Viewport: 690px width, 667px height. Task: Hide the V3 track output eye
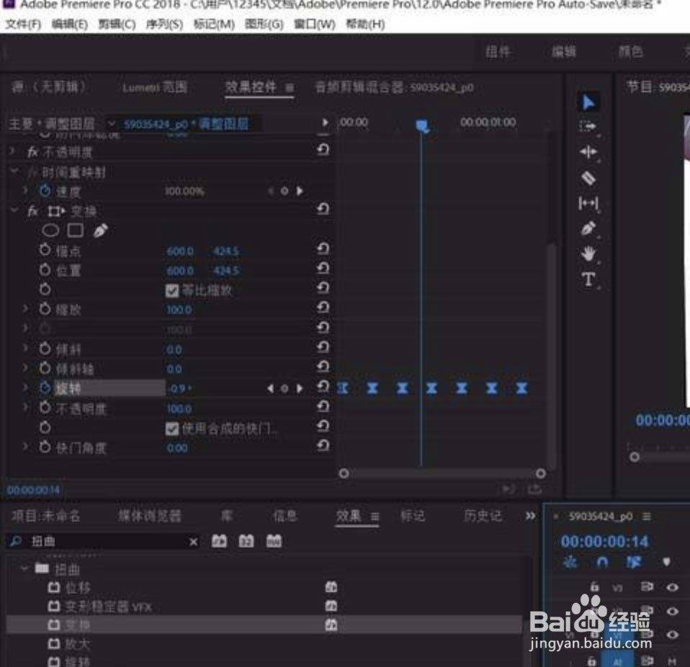(672, 587)
